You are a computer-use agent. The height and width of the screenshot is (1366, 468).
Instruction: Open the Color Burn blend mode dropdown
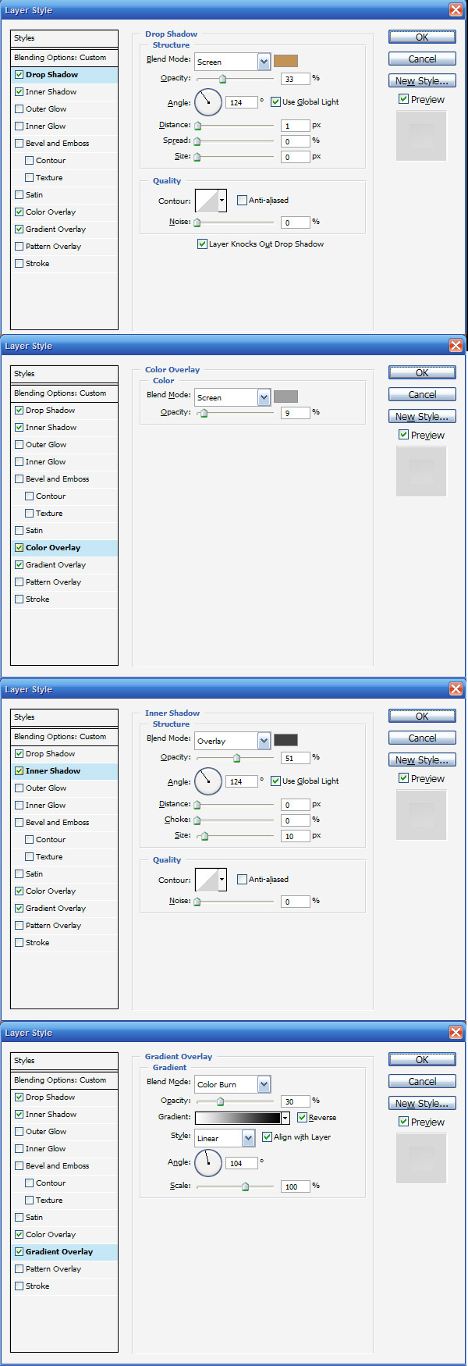tap(264, 1084)
